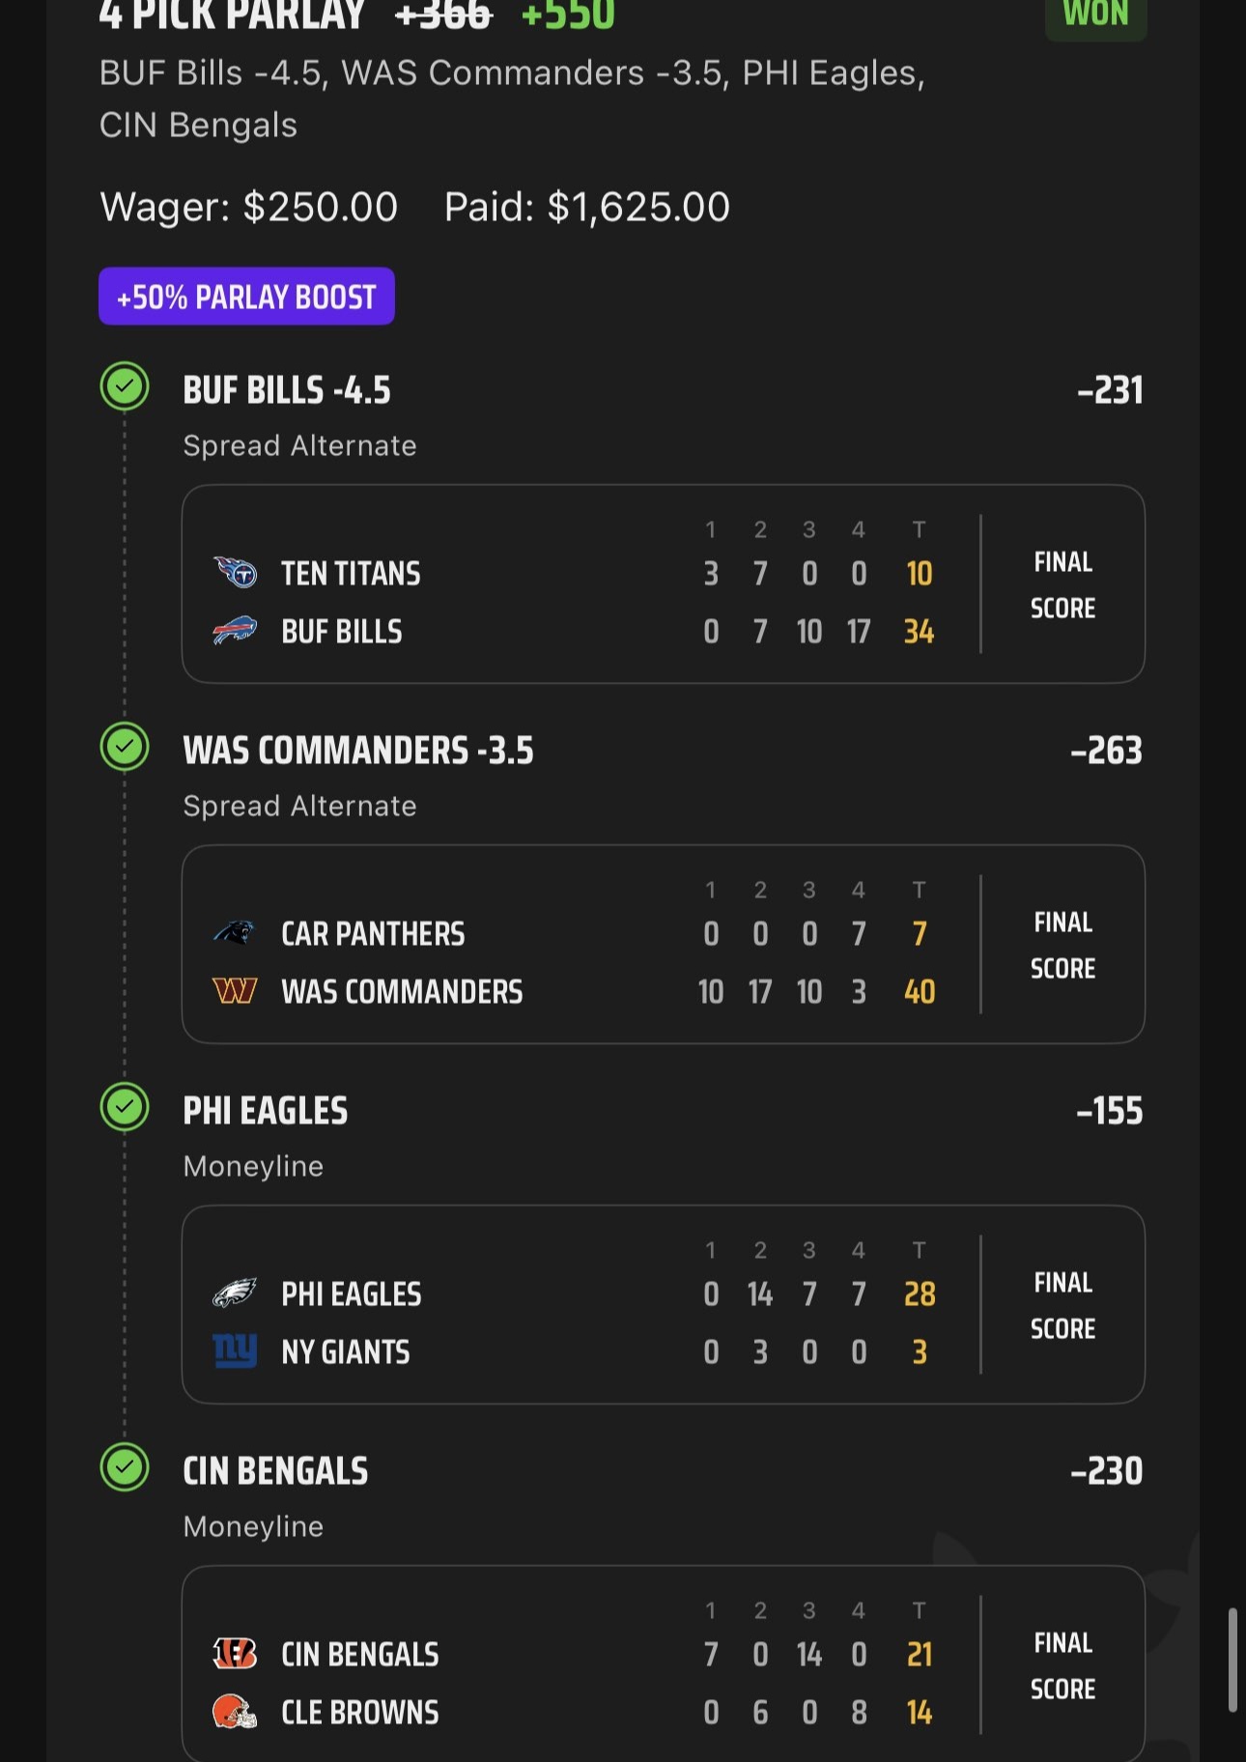This screenshot has height=1762, width=1246.
Task: Tap the +50% Parlay Boost badge
Action: pos(246,297)
